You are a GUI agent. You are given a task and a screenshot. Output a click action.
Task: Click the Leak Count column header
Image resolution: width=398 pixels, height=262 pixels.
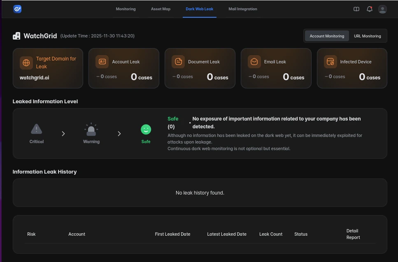click(271, 234)
